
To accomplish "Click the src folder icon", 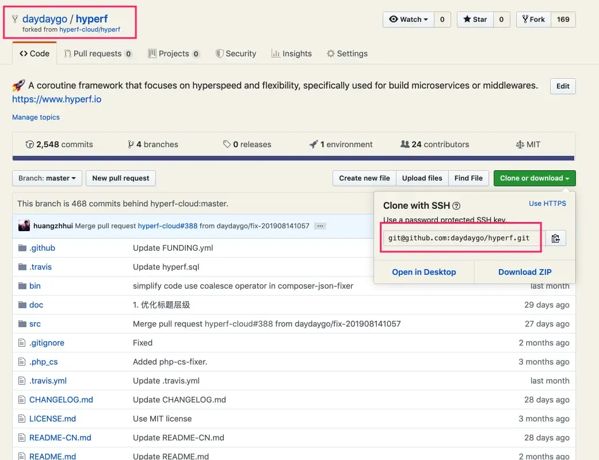I will click(22, 324).
